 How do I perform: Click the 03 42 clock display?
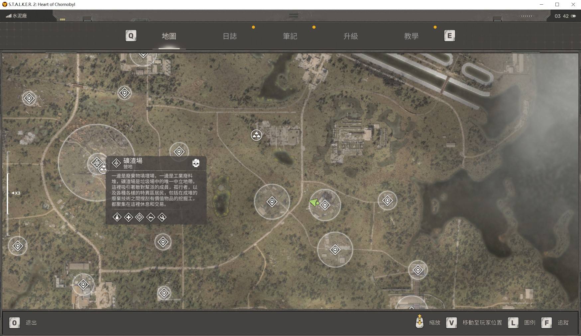(562, 16)
